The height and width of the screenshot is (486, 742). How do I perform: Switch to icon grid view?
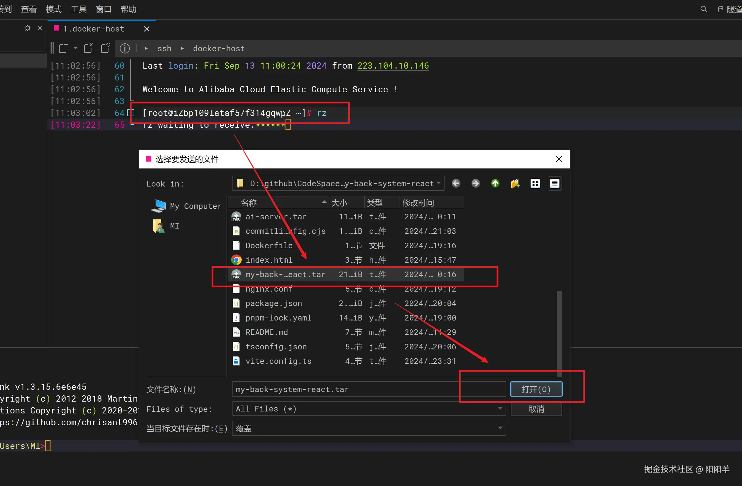[x=535, y=183]
